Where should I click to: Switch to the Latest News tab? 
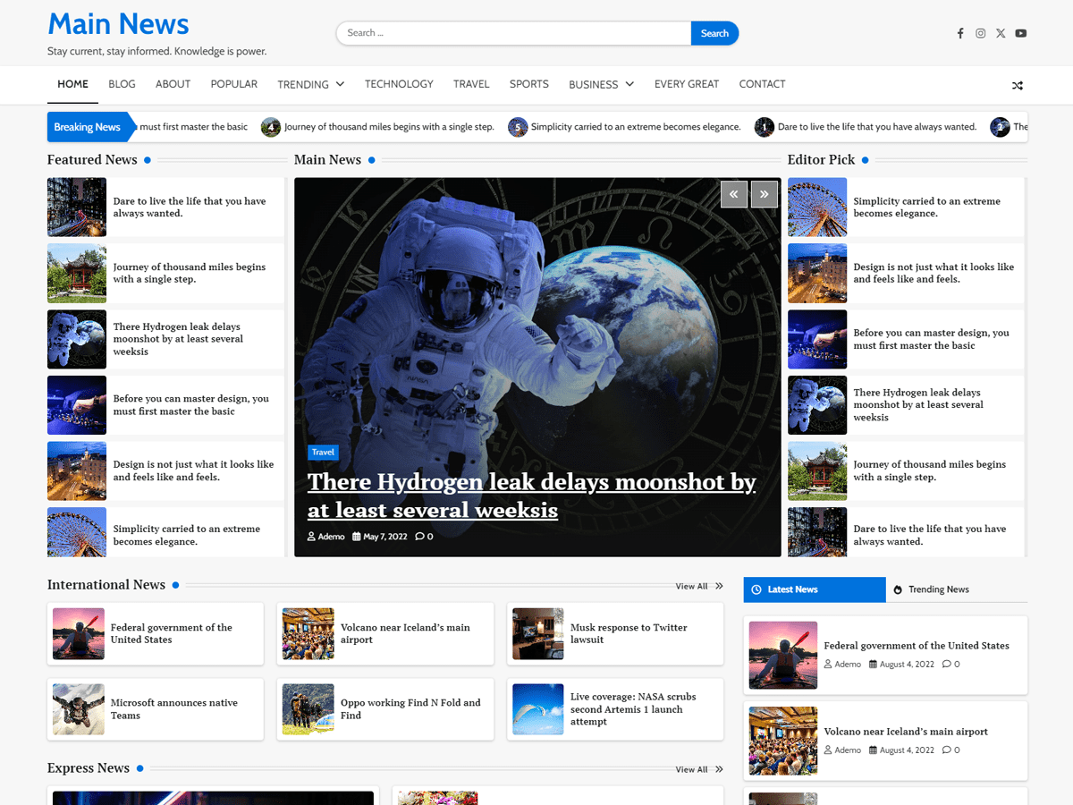pyautogui.click(x=814, y=589)
